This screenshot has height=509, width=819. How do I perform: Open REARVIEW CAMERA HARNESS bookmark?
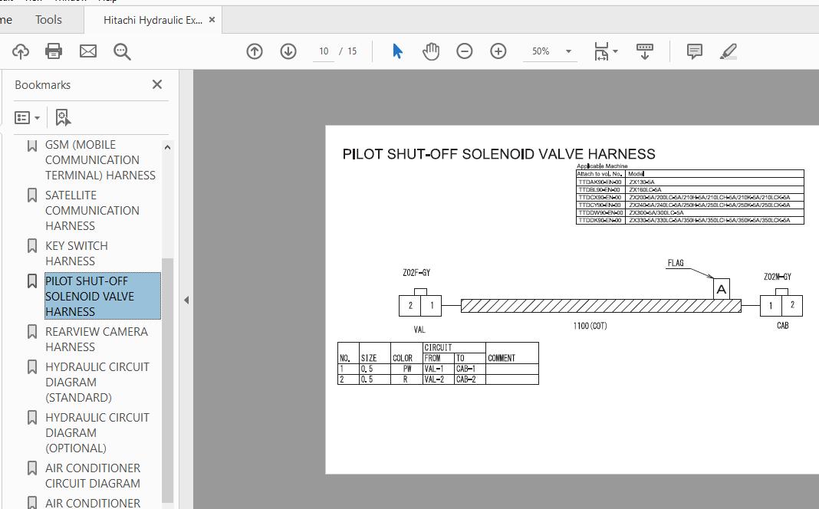(x=96, y=339)
